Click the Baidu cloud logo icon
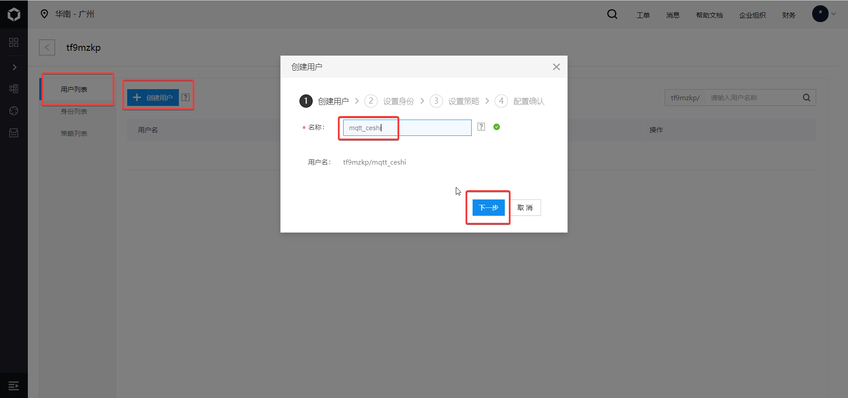The width and height of the screenshot is (848, 398). 14,14
